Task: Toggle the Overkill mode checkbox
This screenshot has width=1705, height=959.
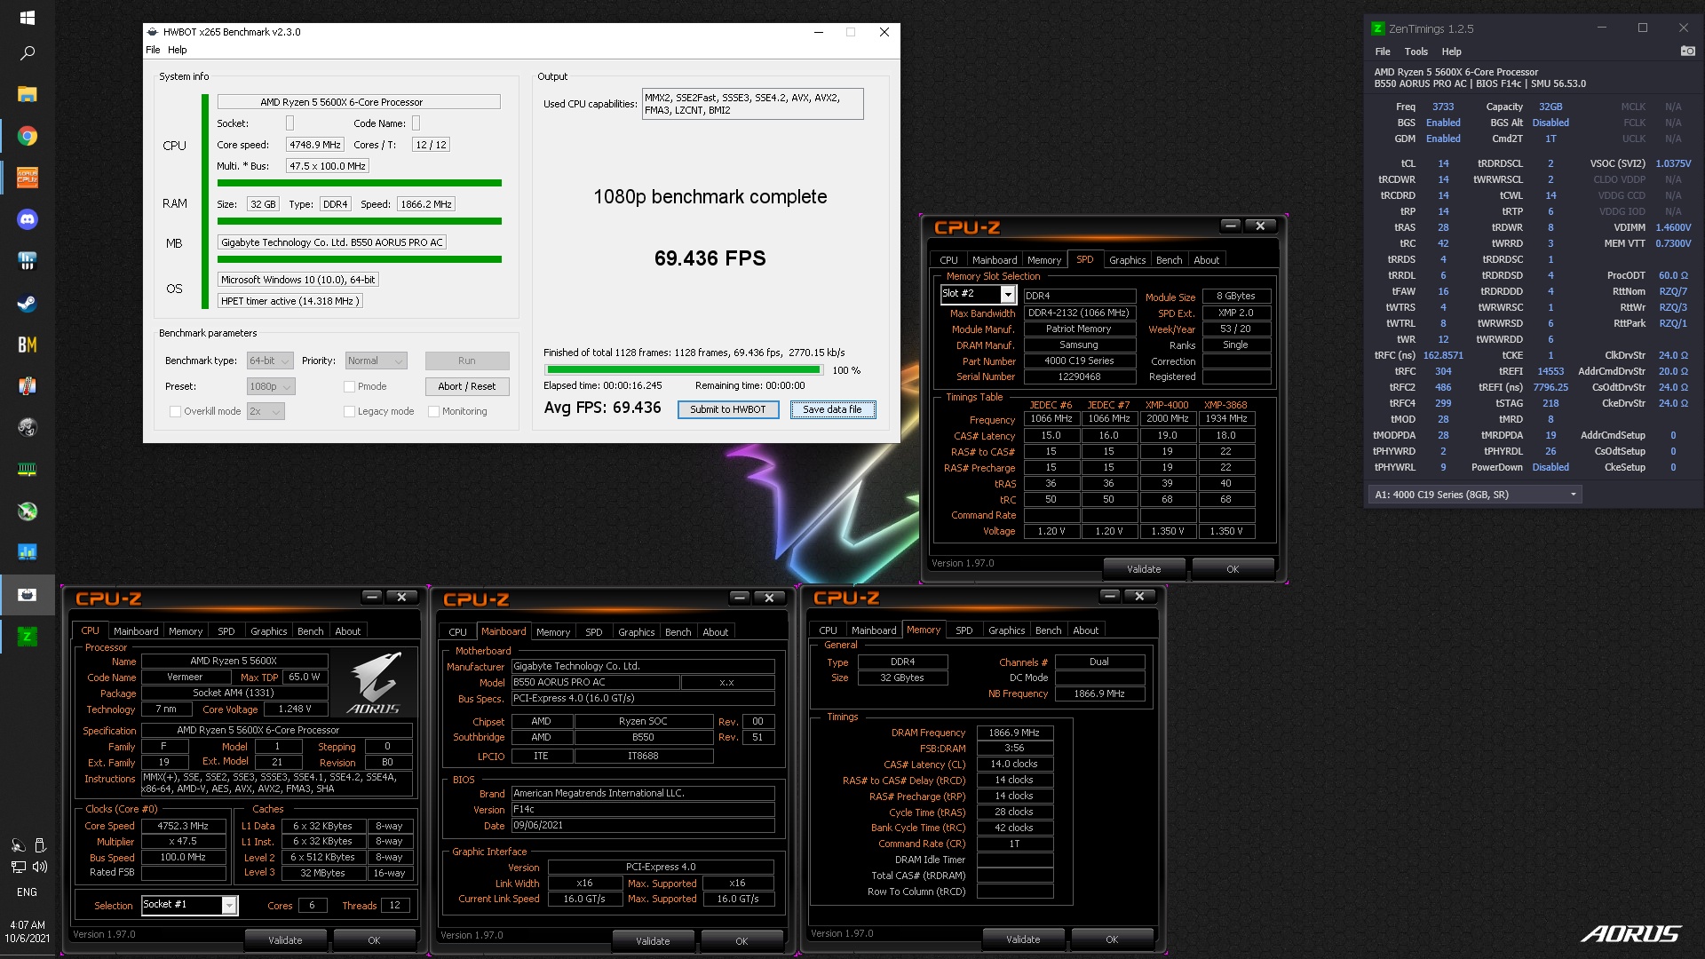Action: tap(175, 411)
